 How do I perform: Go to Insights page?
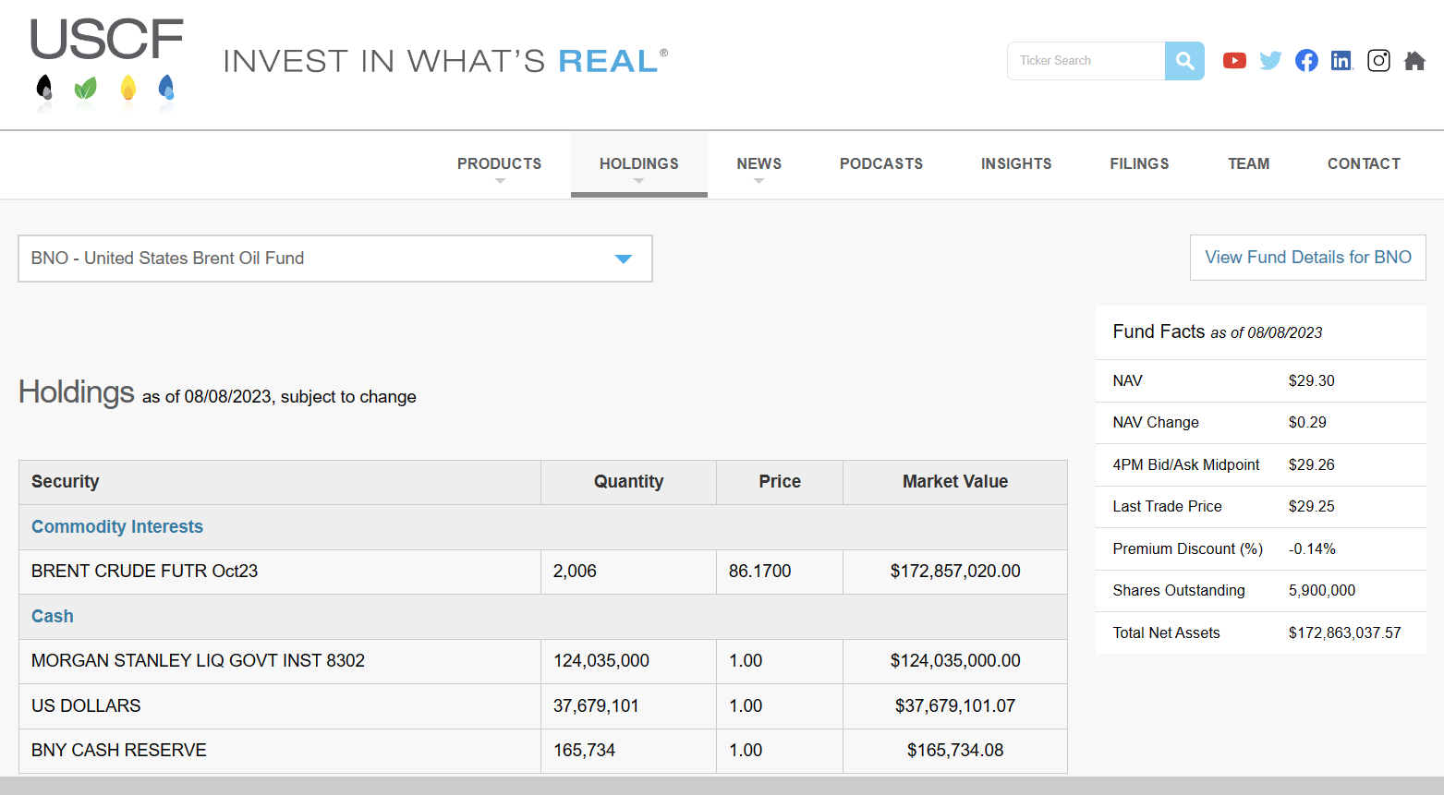pos(1016,164)
